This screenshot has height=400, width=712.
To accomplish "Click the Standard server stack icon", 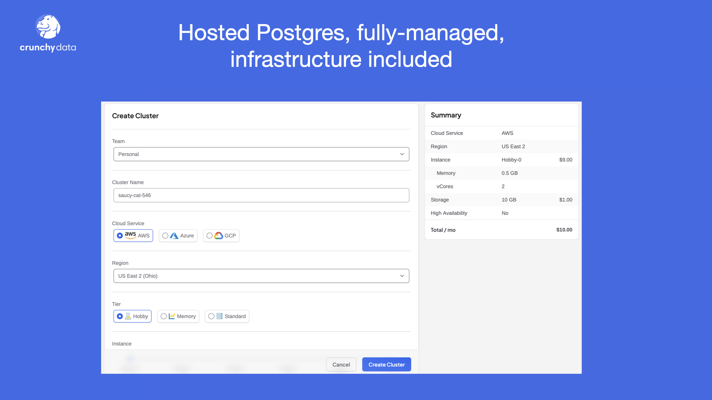I will click(x=220, y=316).
